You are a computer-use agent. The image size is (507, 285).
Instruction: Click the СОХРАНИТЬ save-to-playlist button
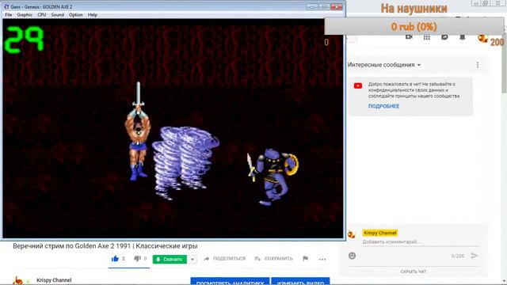tap(273, 259)
